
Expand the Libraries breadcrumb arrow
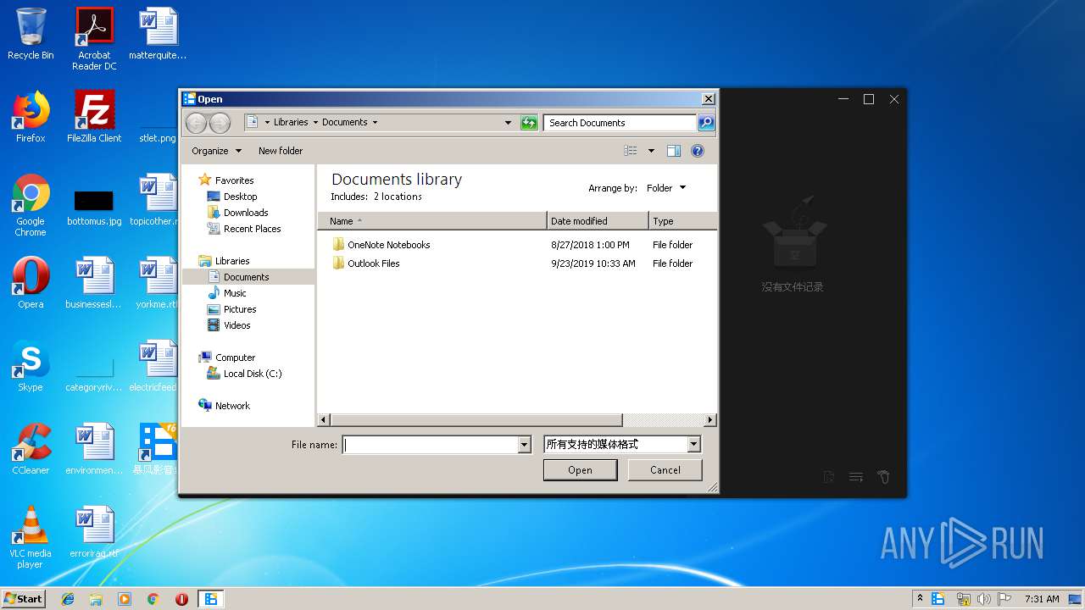pyautogui.click(x=315, y=123)
